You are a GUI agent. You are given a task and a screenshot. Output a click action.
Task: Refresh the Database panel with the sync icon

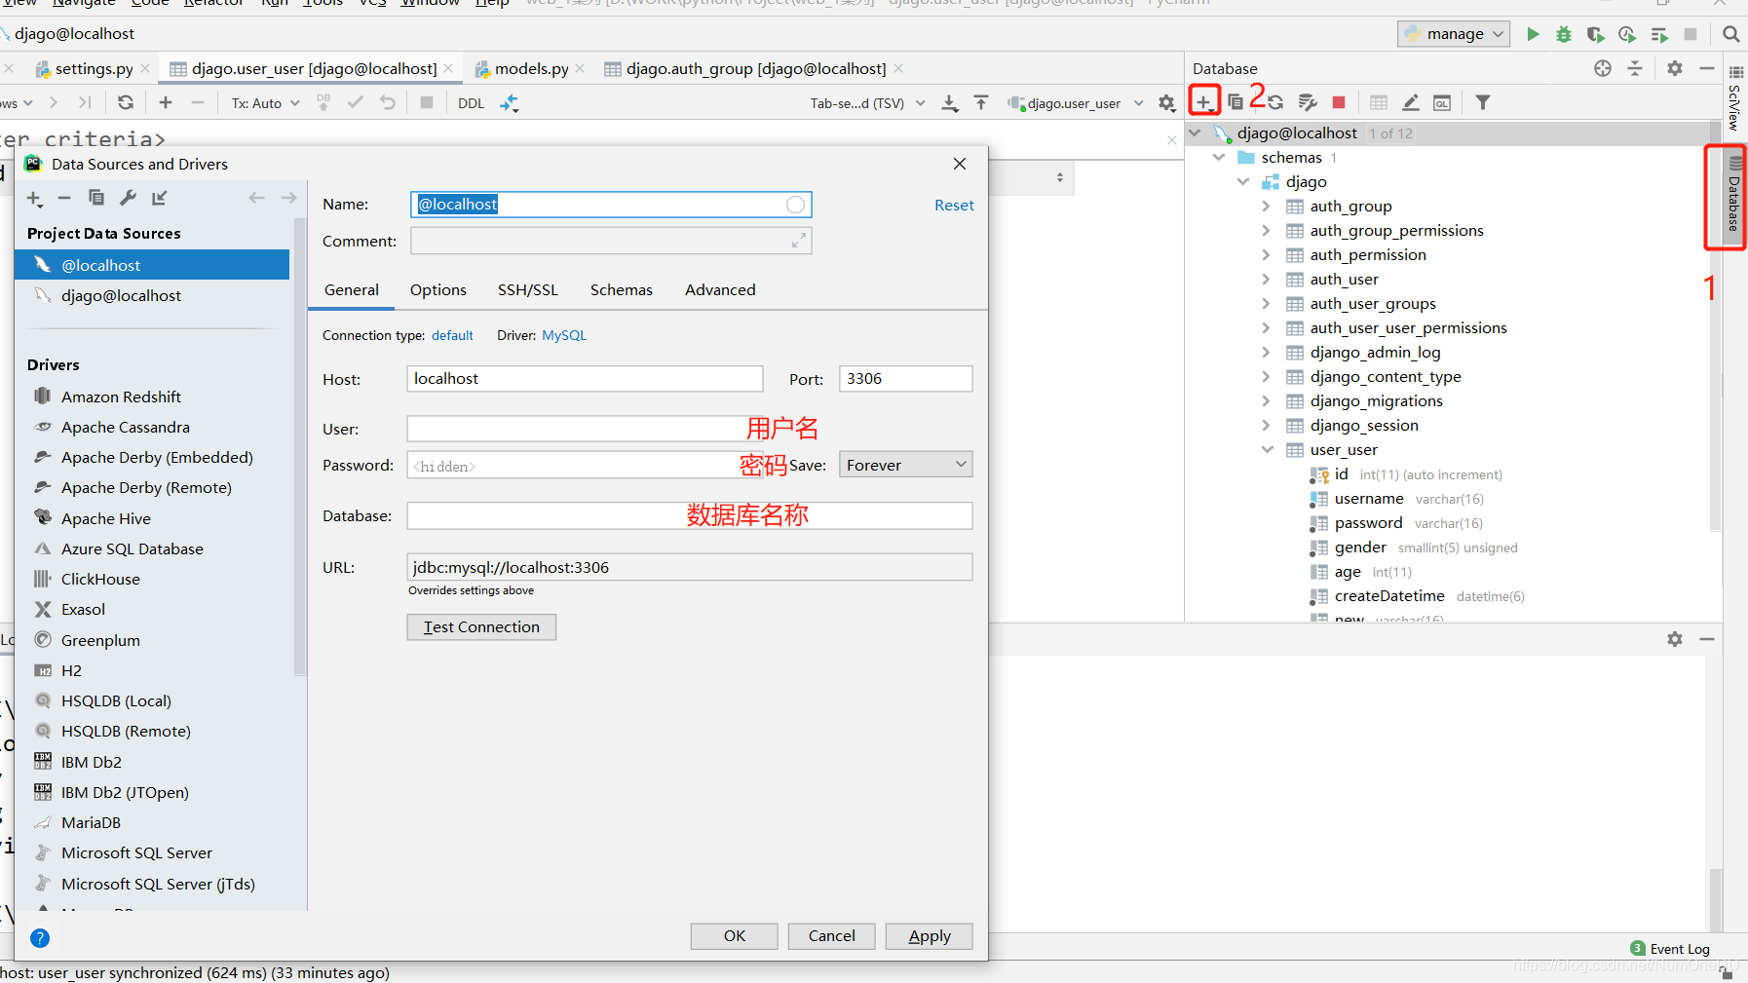coord(1274,102)
